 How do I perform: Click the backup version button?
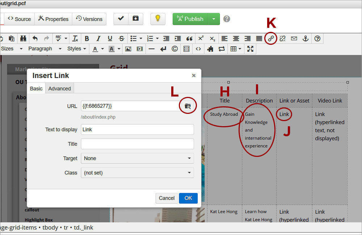tap(135, 18)
